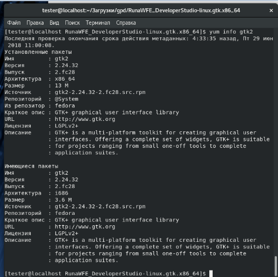Click the bottom shell prompt text

pyautogui.click(x=105, y=274)
